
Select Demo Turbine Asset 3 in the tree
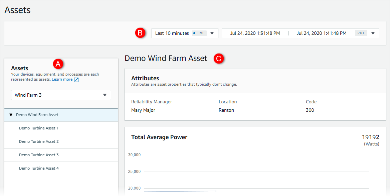(x=39, y=155)
